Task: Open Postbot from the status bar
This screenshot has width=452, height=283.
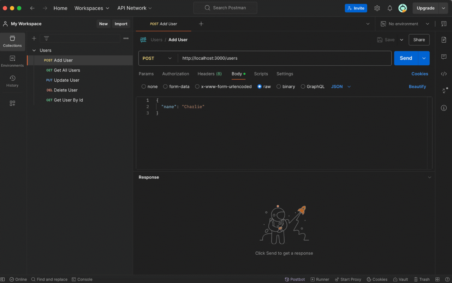Action: [x=295, y=279]
